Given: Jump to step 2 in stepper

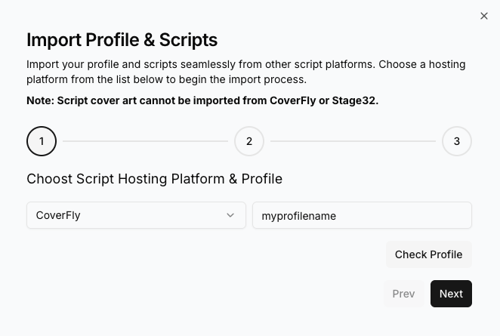Looking at the screenshot, I should pos(249,141).
